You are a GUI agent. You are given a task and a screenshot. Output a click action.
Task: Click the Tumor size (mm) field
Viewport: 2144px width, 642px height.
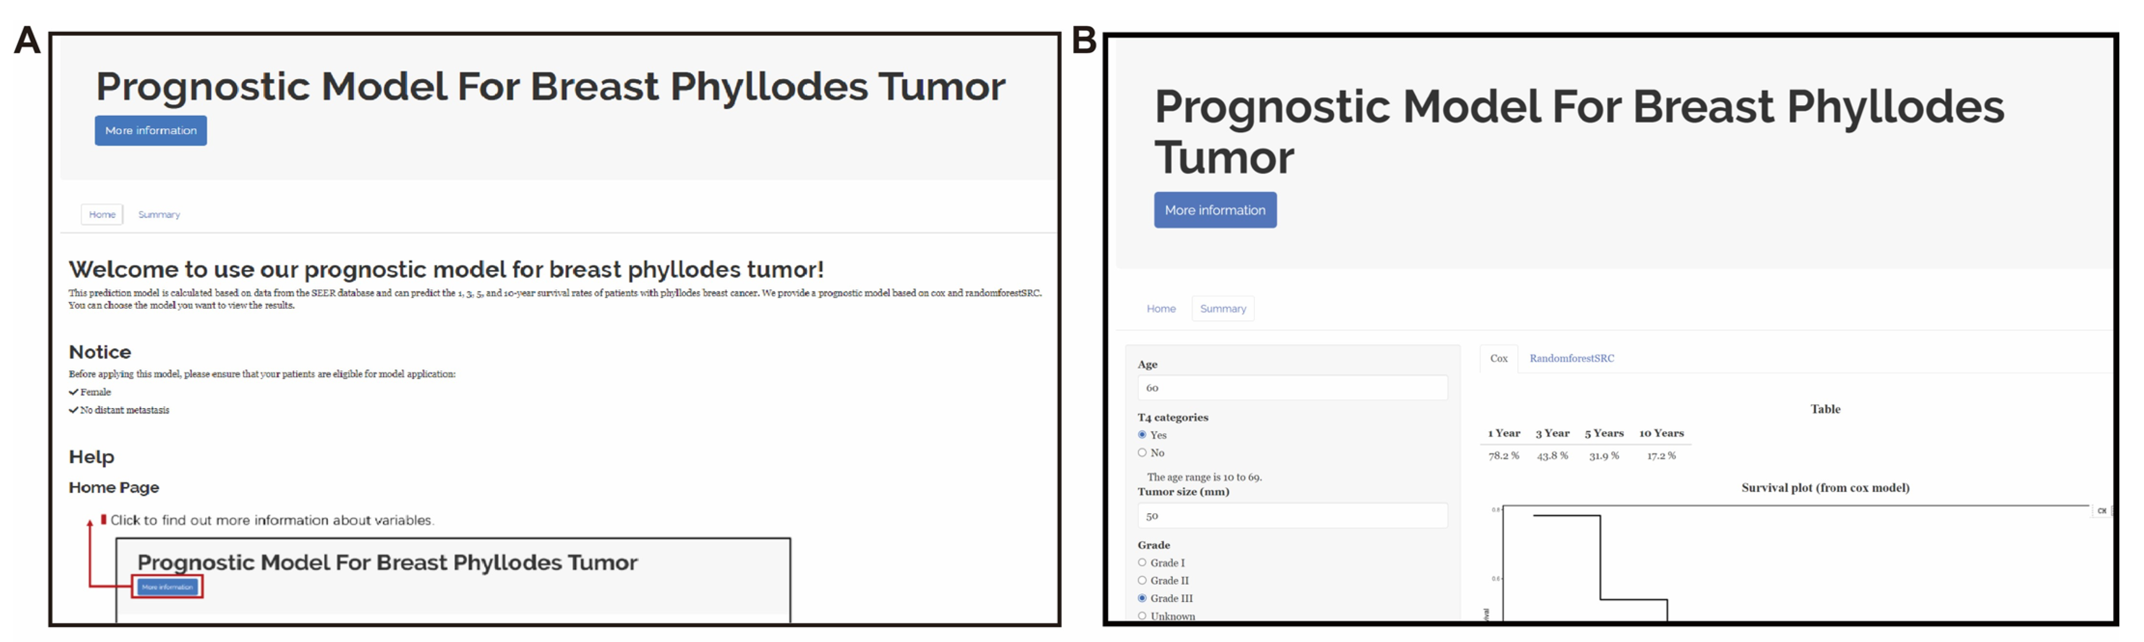click(1292, 516)
